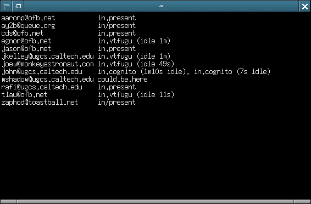Select joew@monkeyastronaut.com text
This screenshot has width=311, height=204.
coord(48,64)
